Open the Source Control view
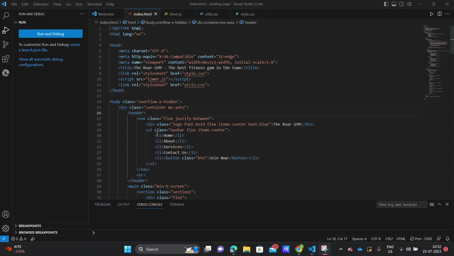This screenshot has width=454, height=256. 6,44
